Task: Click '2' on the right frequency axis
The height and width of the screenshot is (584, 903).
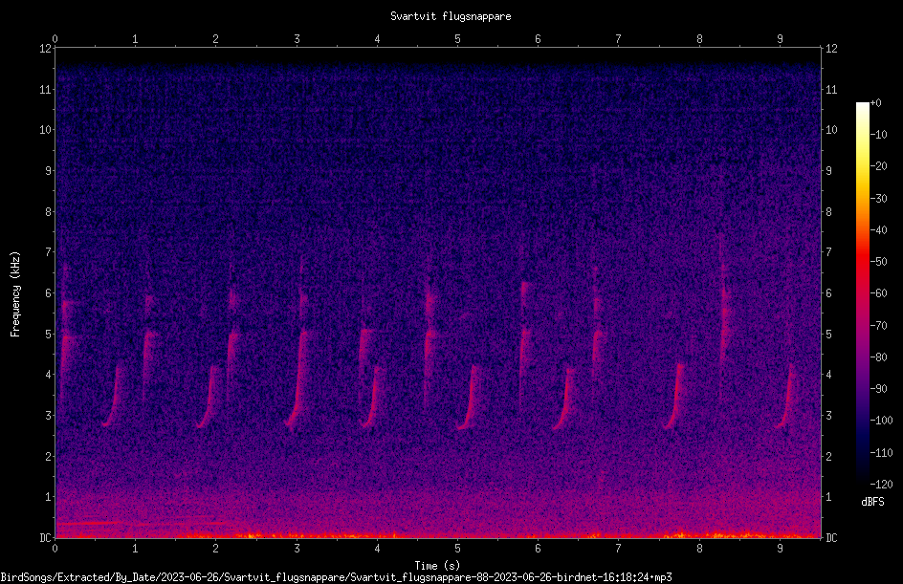Action: [828, 456]
